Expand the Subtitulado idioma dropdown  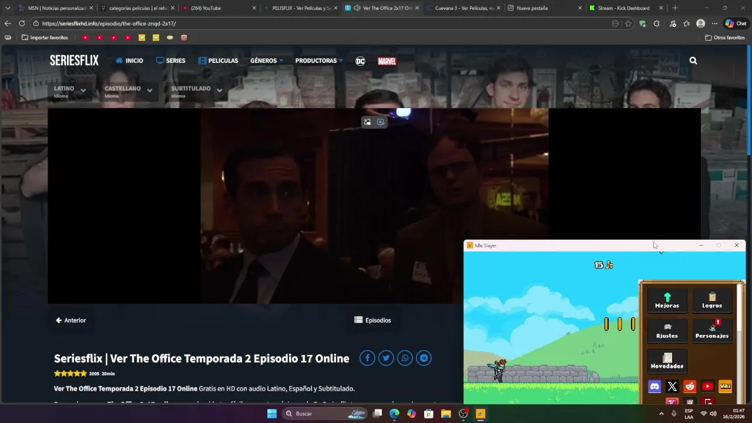click(197, 92)
